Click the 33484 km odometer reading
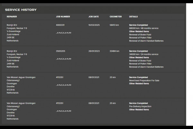The height and width of the screenshot is (129, 193). 114,51
